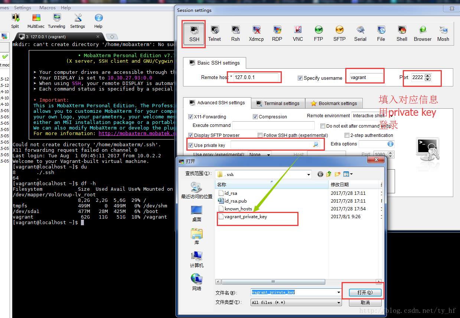The width and height of the screenshot is (460, 318).
Task: Choose the Xdmcp session type
Action: pos(256,34)
